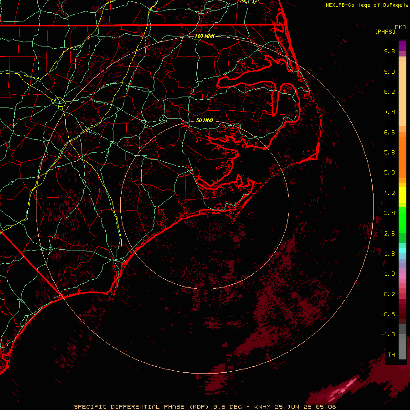
Task: Select the 3.4 scale value
Action: [x=389, y=213]
